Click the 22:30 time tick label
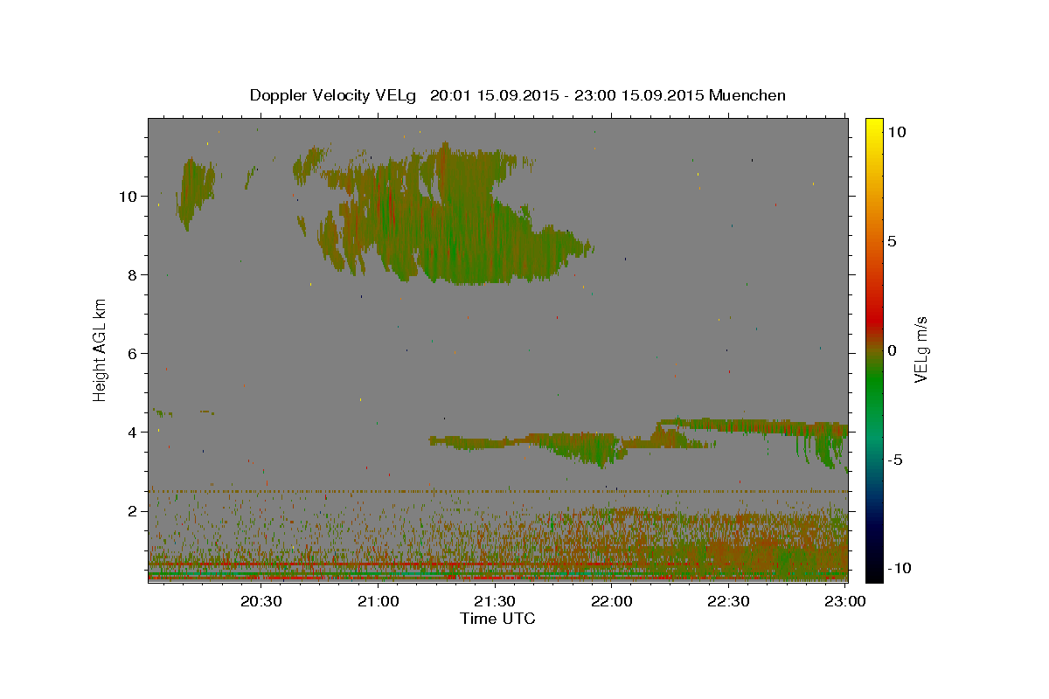The image size is (1049, 699). (x=728, y=601)
